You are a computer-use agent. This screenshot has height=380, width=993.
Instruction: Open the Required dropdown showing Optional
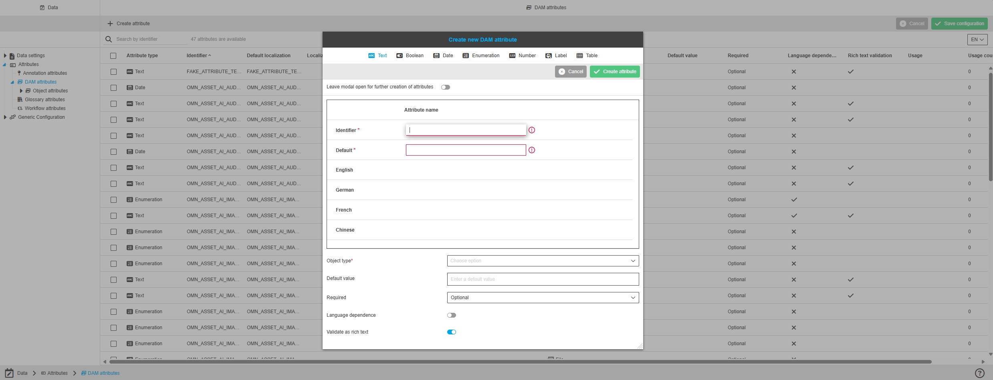click(x=543, y=298)
